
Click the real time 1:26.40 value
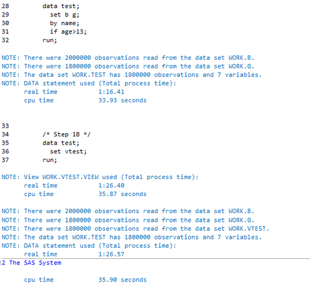pyautogui.click(x=111, y=185)
